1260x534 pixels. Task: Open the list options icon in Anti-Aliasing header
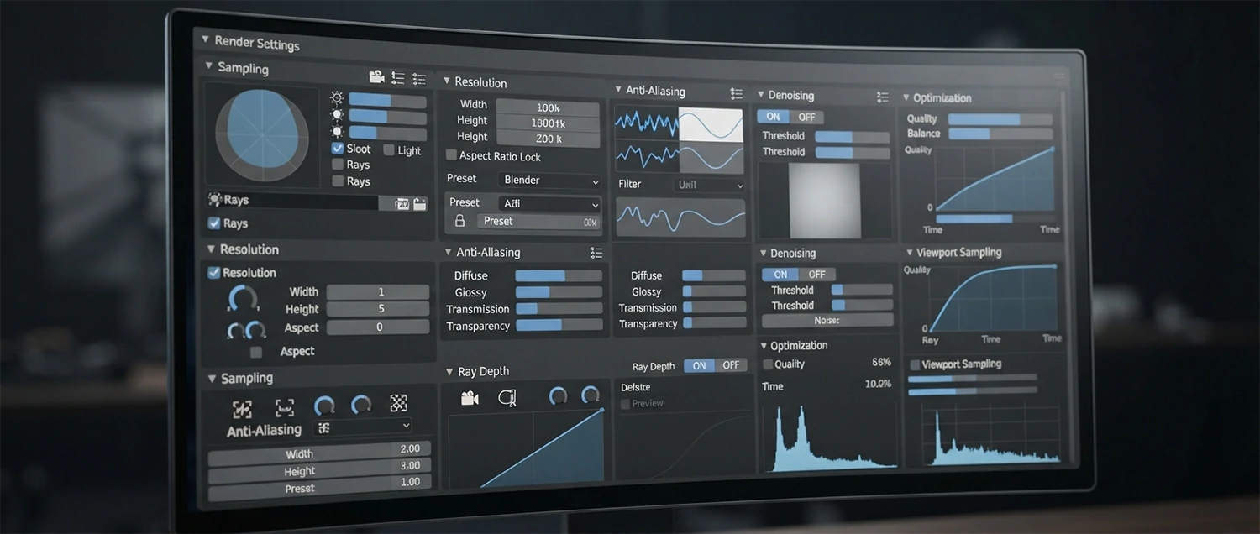736,93
